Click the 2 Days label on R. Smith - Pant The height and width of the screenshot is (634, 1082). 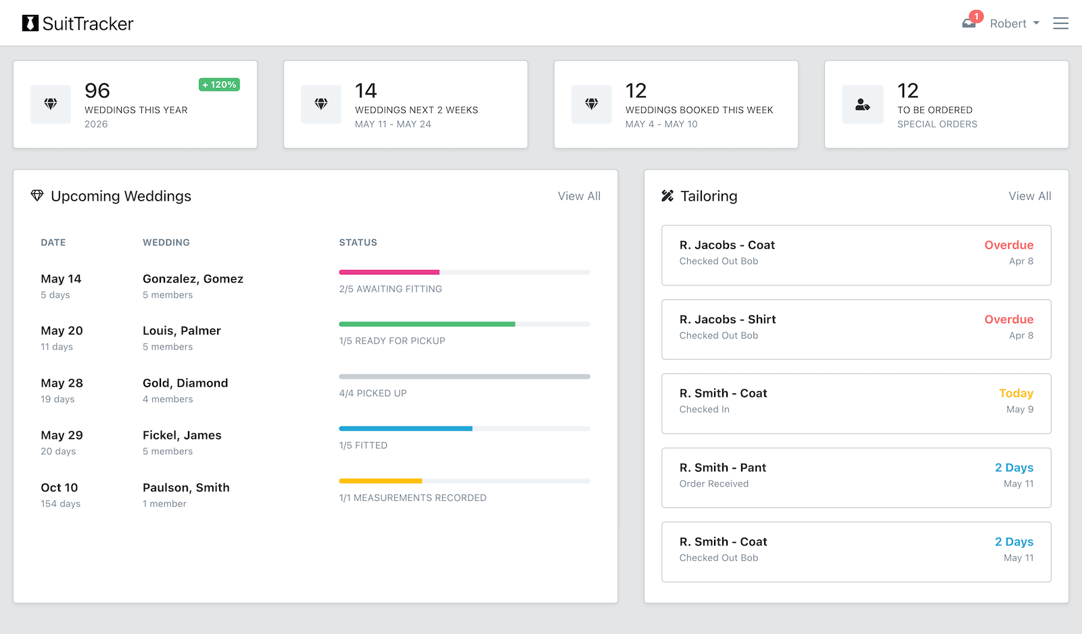point(1014,468)
